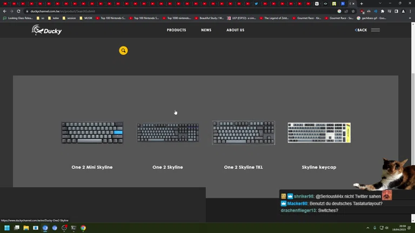Open a new browser tab

pyautogui.click(x=362, y=4)
